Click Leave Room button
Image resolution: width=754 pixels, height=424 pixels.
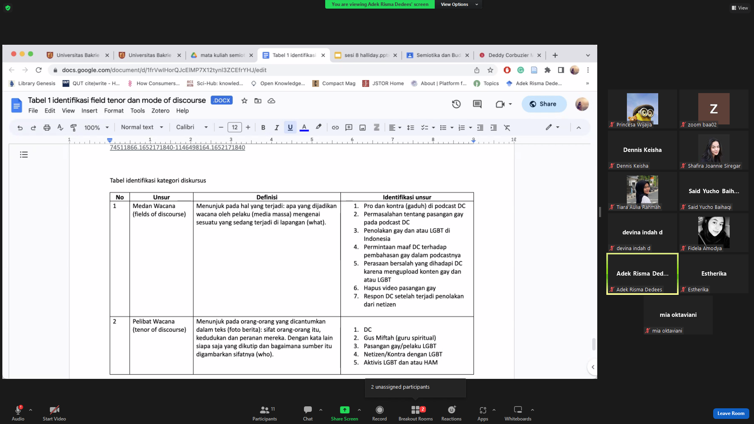click(x=731, y=413)
